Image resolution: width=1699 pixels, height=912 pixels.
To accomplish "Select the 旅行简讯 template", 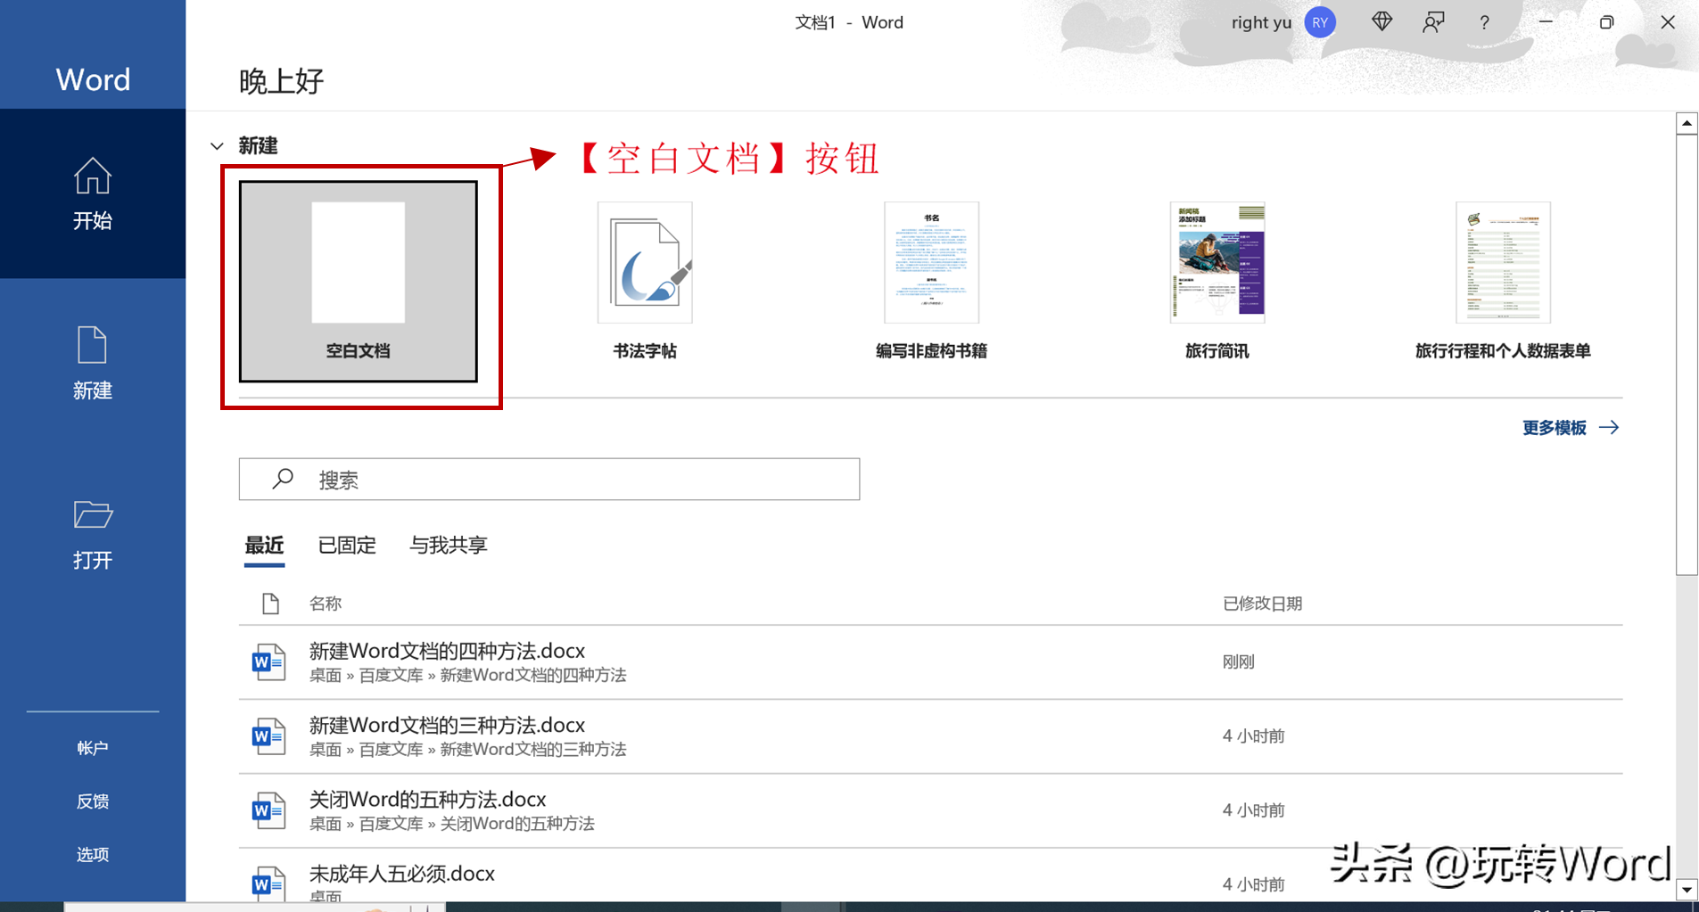I will [x=1217, y=282].
